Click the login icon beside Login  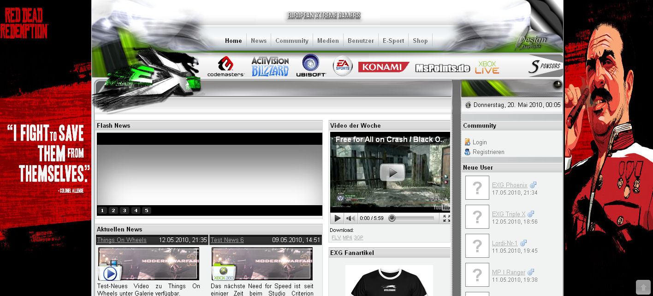[467, 142]
